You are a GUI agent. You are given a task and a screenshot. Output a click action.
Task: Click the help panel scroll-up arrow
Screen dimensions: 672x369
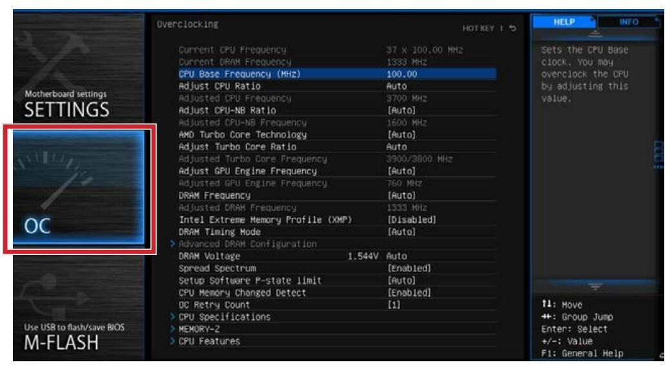click(595, 33)
